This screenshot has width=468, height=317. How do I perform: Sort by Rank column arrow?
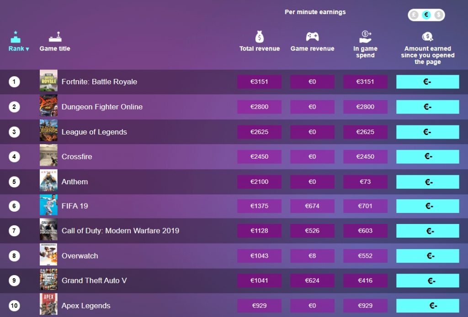point(27,49)
